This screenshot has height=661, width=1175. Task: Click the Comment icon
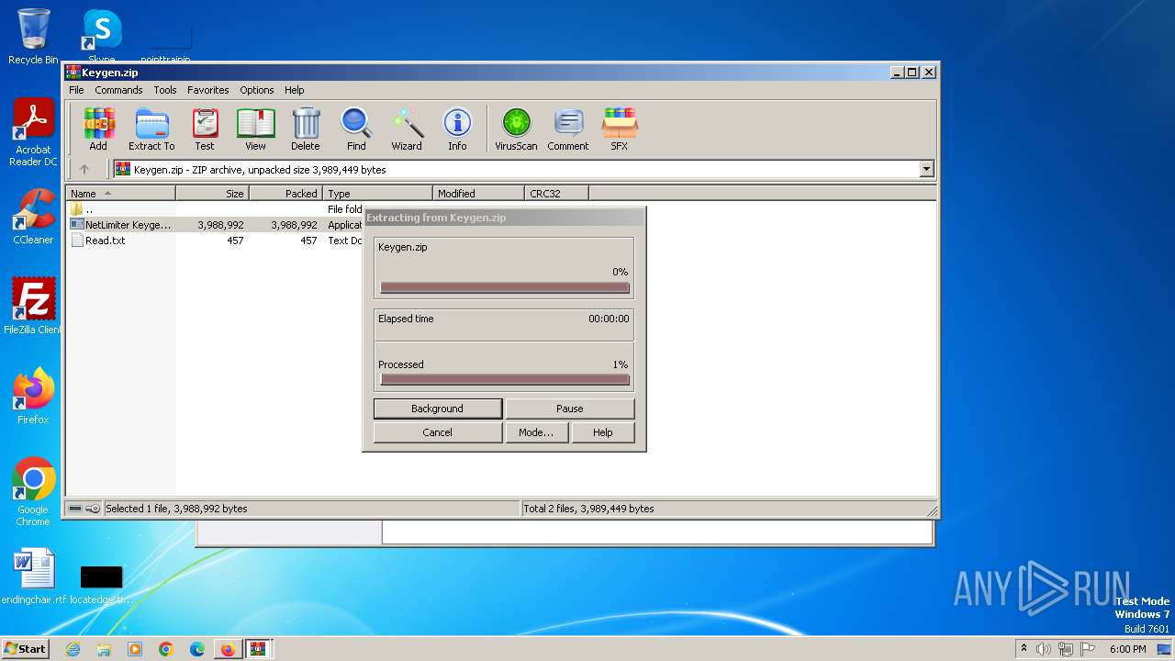click(568, 129)
